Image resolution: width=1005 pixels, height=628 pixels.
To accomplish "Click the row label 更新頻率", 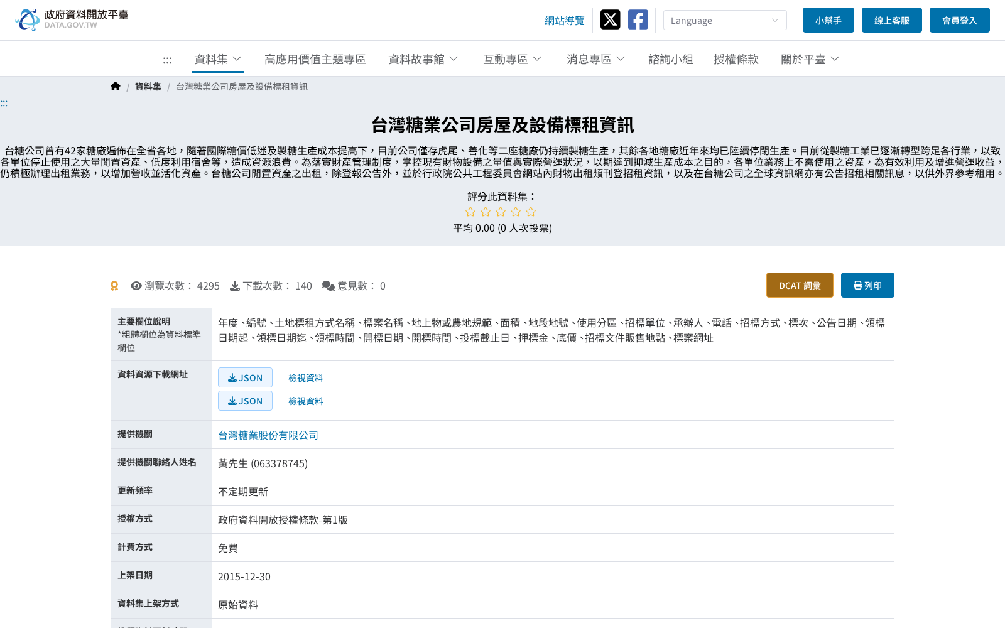I will coord(135,490).
